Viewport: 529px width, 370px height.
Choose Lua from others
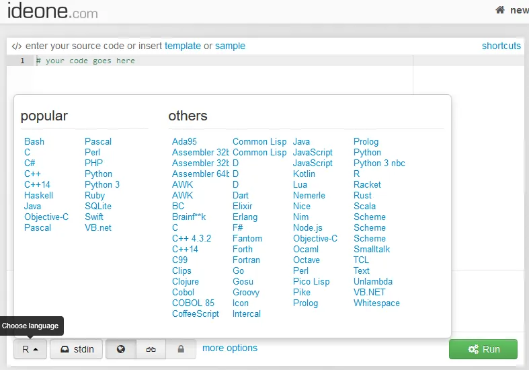[300, 184]
